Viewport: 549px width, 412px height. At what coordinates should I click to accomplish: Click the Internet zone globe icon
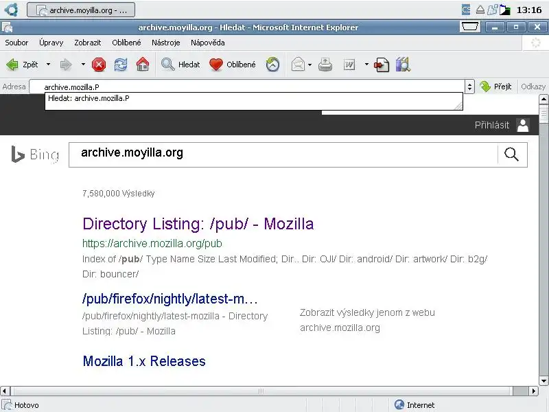click(x=399, y=404)
